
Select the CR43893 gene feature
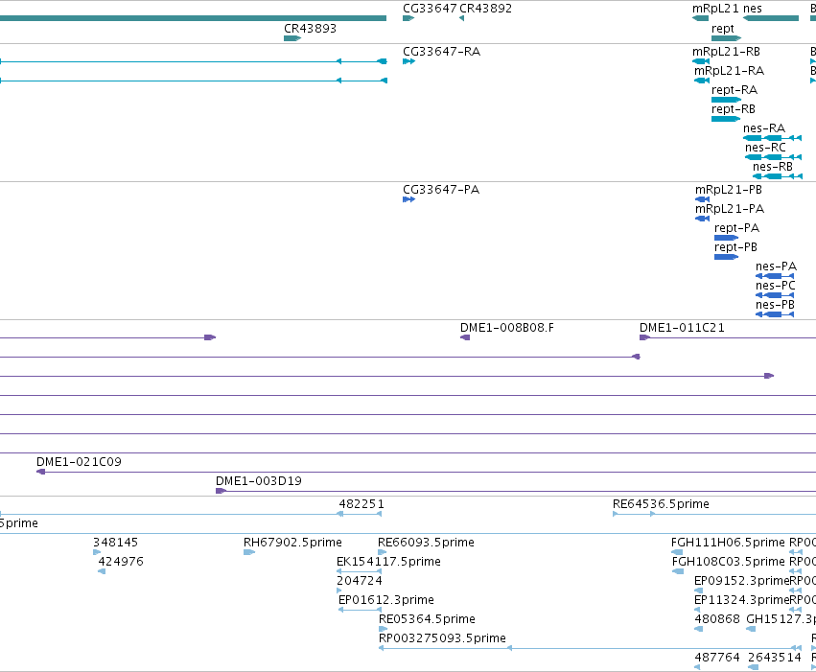coord(310,28)
